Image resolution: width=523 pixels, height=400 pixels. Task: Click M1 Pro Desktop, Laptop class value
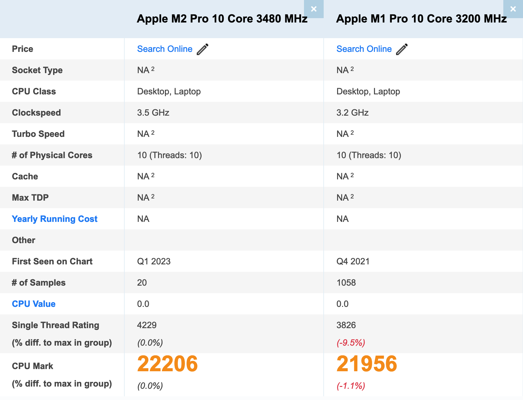click(368, 92)
